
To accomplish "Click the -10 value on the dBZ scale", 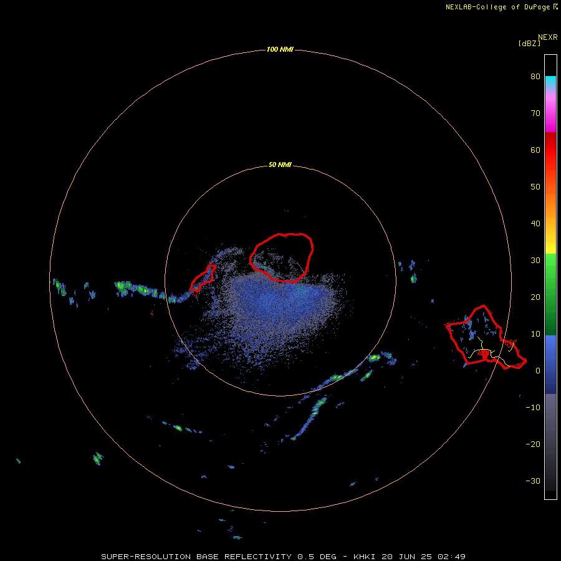I will (533, 408).
